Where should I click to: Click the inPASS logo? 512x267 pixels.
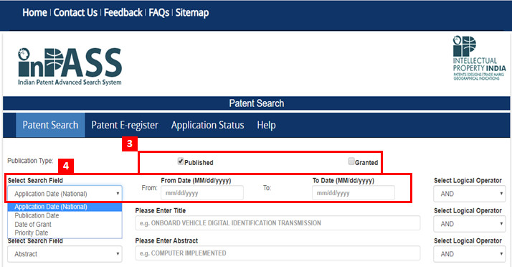point(70,67)
